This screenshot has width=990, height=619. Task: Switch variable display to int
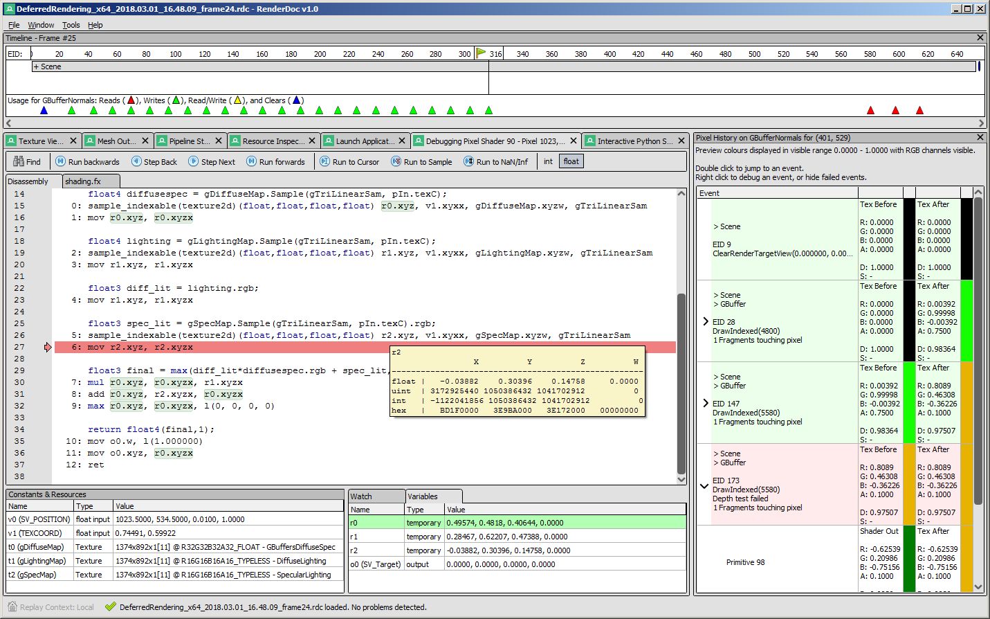[x=547, y=161]
